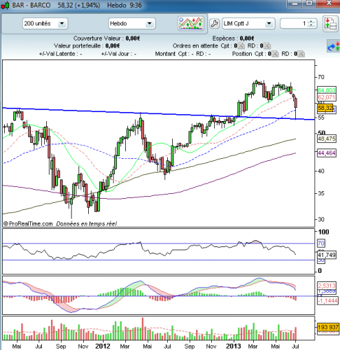Close the Cpt position with X icon
This screenshot has width=340, height=350.
[276, 54]
